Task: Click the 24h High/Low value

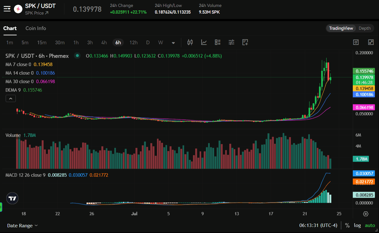Action: pos(173,12)
